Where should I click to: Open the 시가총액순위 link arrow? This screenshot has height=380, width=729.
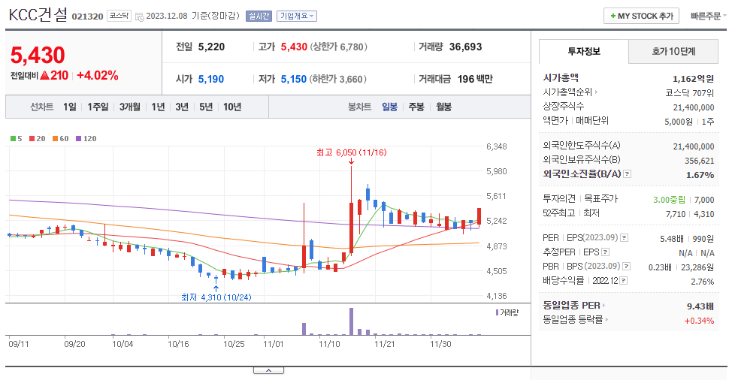point(597,92)
